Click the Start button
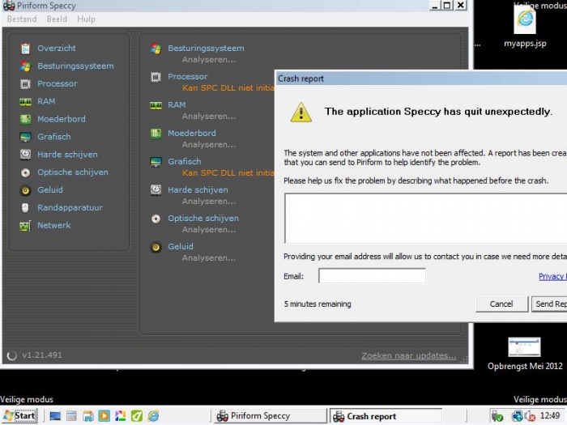The image size is (567, 425). 19,416
